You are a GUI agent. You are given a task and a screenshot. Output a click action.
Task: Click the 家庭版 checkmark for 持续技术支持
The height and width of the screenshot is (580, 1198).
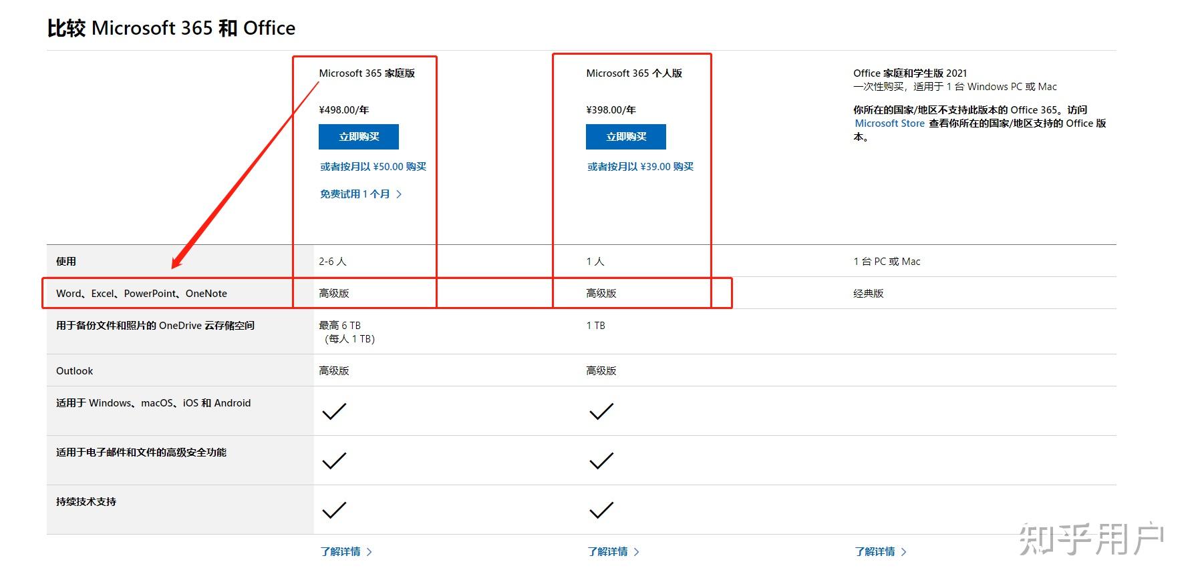coord(334,510)
